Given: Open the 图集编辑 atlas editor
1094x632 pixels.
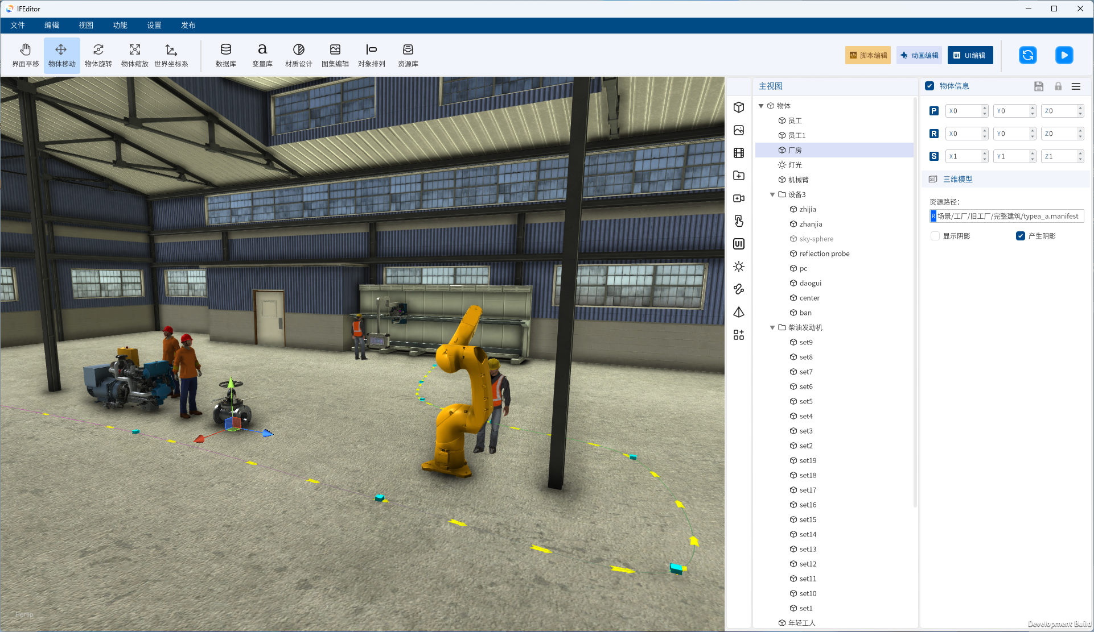Looking at the screenshot, I should pyautogui.click(x=335, y=55).
